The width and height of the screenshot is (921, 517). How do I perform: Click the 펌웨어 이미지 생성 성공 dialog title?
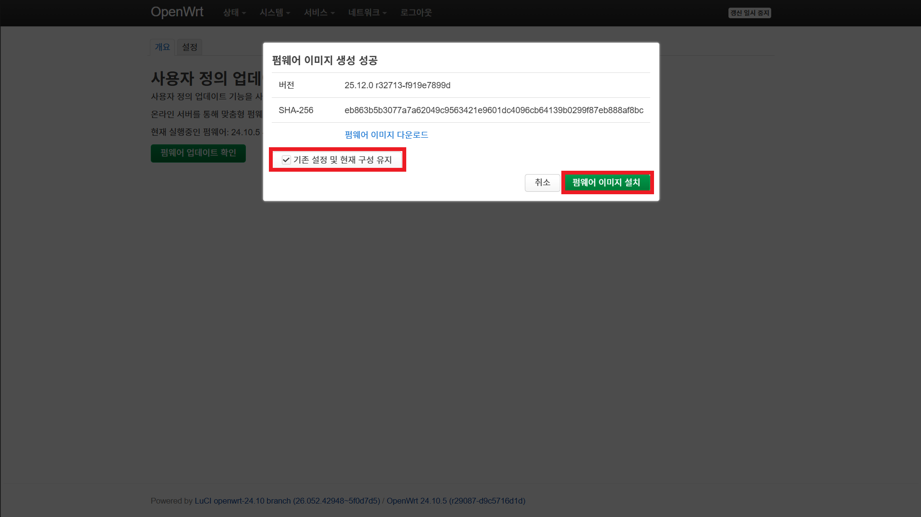(325, 60)
